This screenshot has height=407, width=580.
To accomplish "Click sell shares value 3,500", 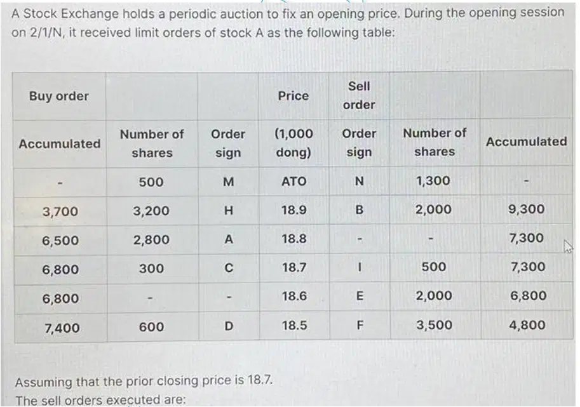I will pyautogui.click(x=435, y=325).
